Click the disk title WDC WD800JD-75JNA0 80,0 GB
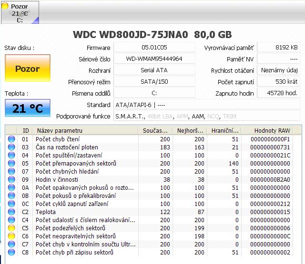This screenshot has height=264, width=305. pos(152,35)
